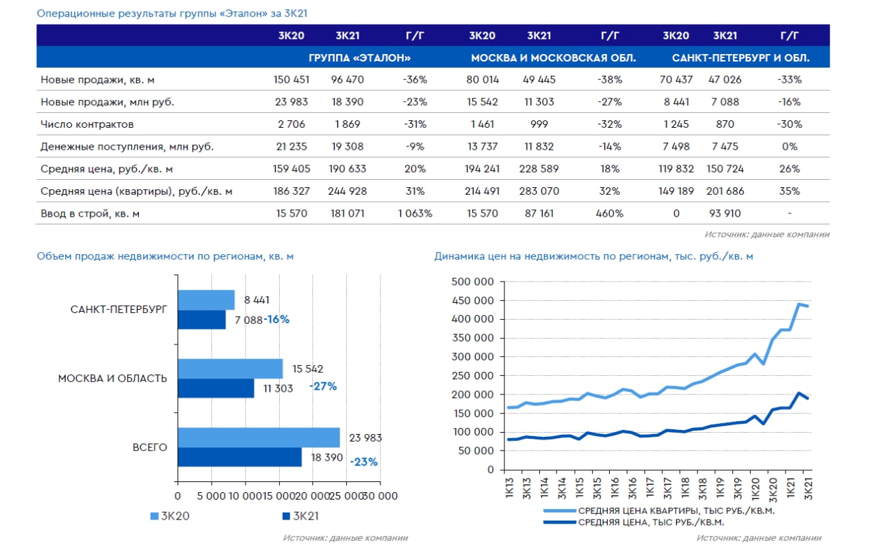
Task: Select table cell '49 445'
Action: point(539,80)
